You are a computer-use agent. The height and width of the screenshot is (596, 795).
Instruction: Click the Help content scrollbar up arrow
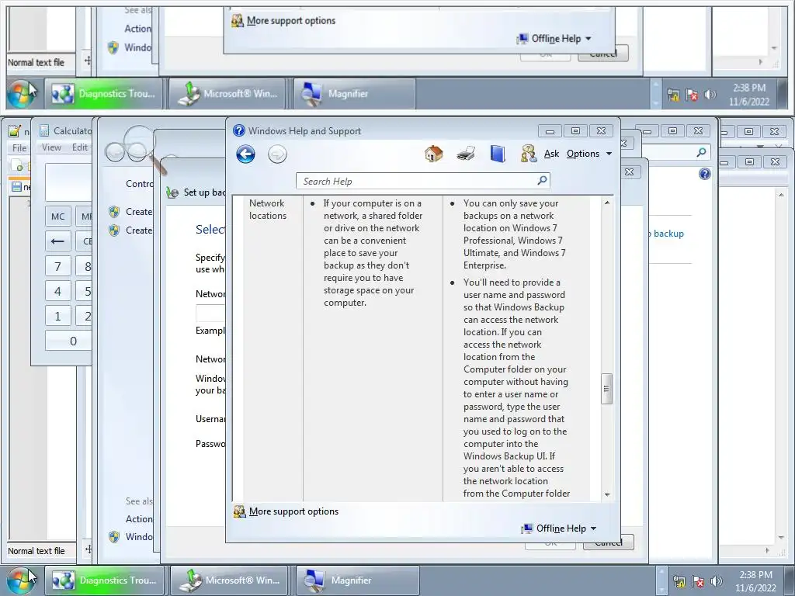click(607, 203)
